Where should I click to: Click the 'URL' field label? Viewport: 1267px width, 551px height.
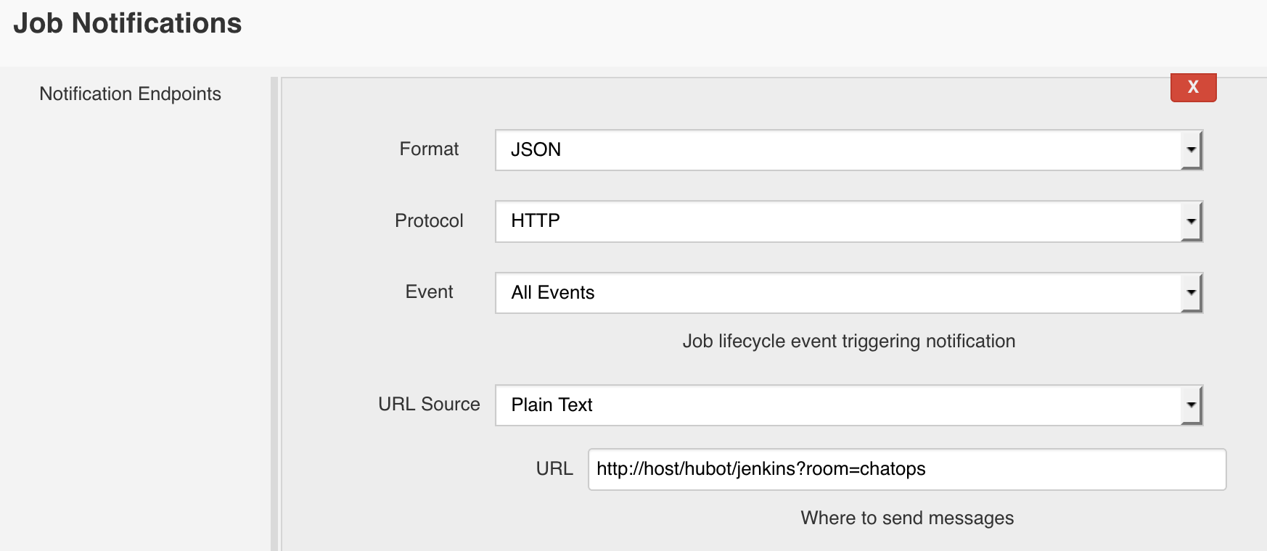pyautogui.click(x=554, y=468)
